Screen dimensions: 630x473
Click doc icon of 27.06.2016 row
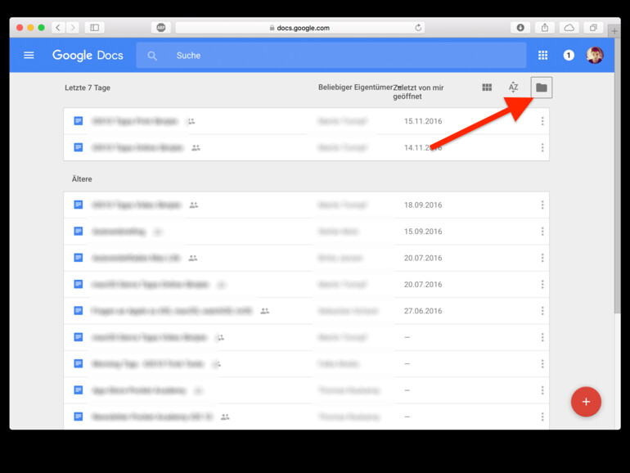(x=79, y=311)
